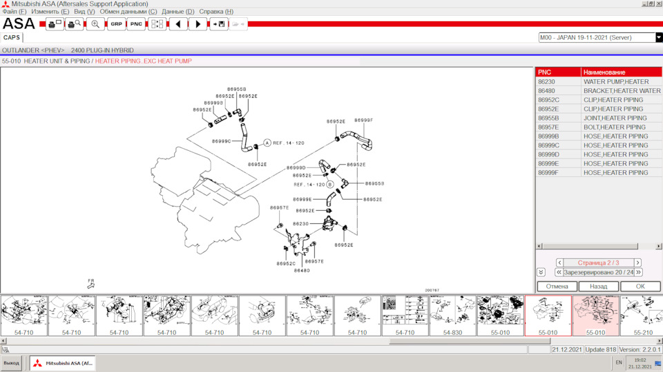Click the PNC column header
This screenshot has width=663, height=372.
coord(558,72)
